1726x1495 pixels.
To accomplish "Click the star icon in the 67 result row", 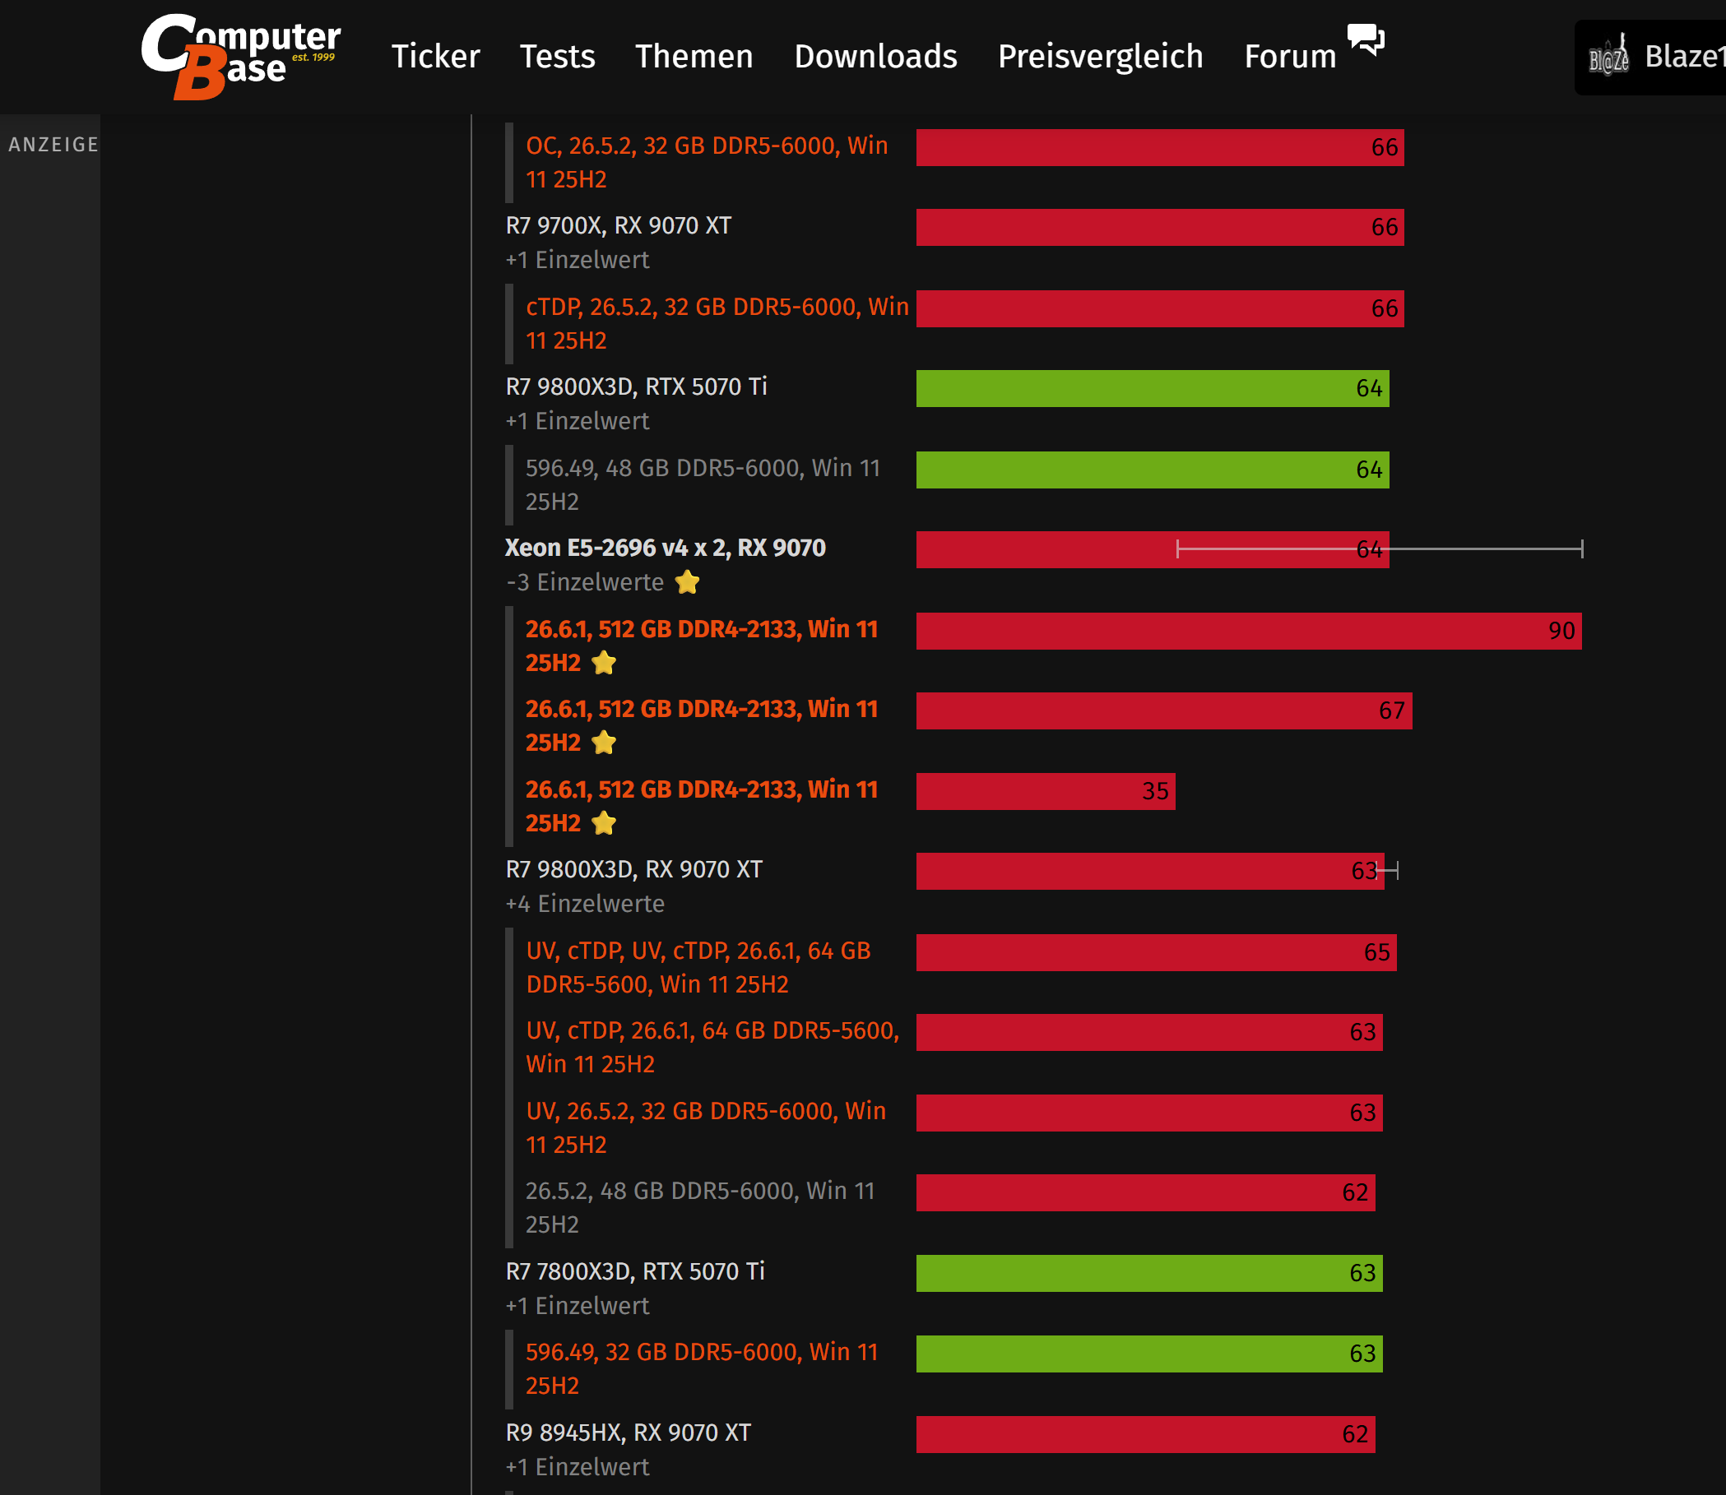I will pos(603,742).
